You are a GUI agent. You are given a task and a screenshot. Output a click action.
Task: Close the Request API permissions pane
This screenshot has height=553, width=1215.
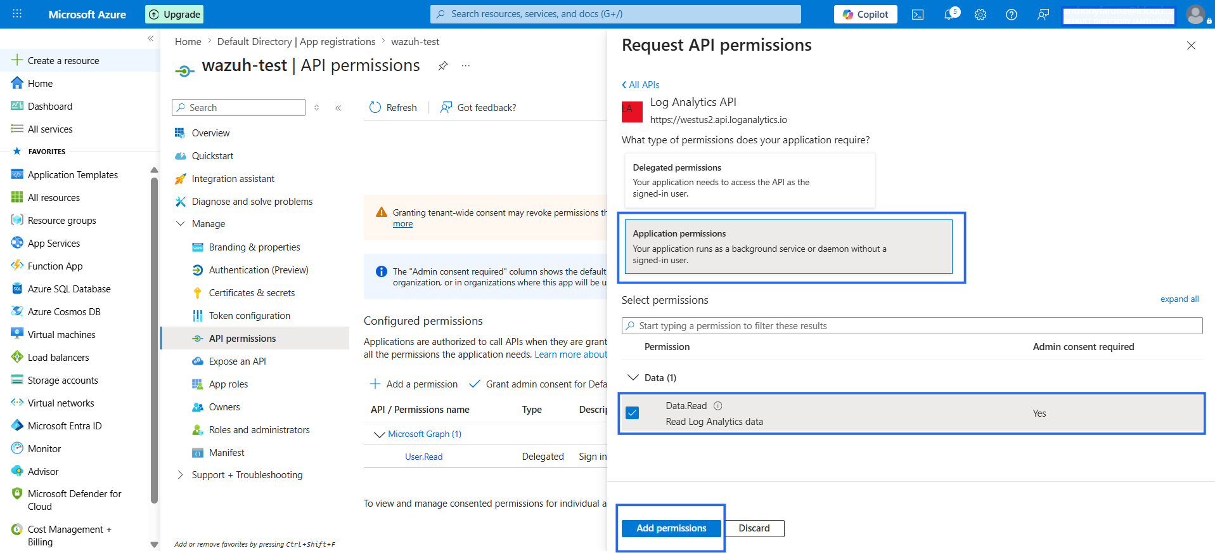point(1191,46)
